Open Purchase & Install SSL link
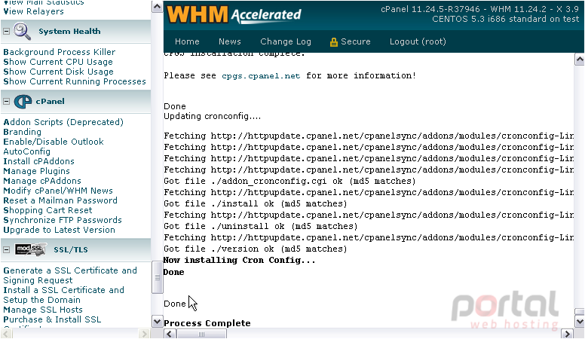Image resolution: width=585 pixels, height=339 pixels. [52, 319]
